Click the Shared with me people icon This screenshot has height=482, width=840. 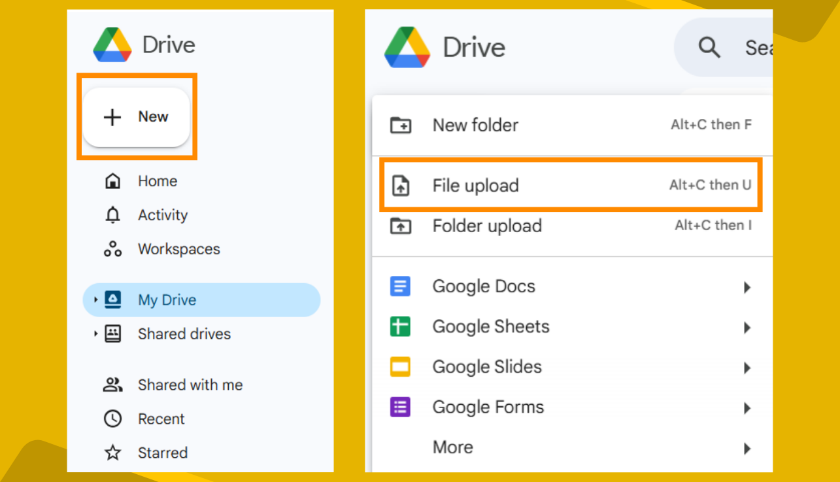(x=113, y=385)
